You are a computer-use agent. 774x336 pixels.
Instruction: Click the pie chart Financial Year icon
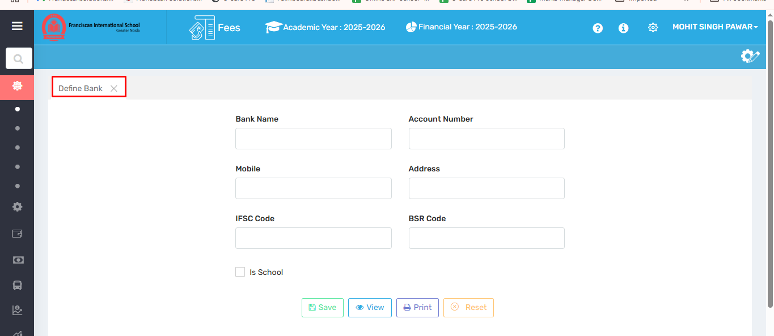coord(411,27)
